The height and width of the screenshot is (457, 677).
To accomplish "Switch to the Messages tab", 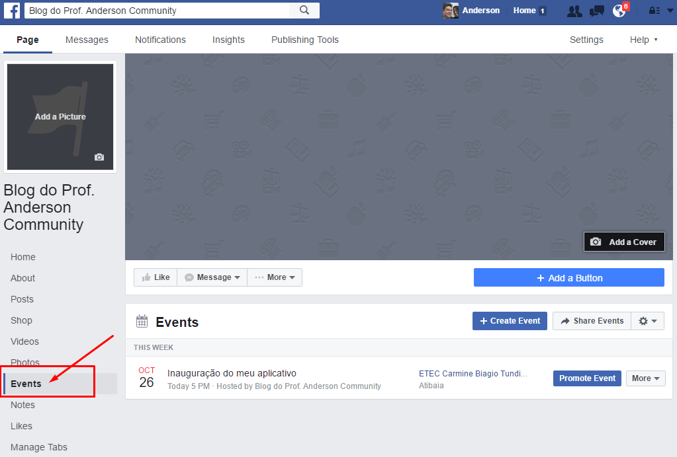I will [87, 40].
